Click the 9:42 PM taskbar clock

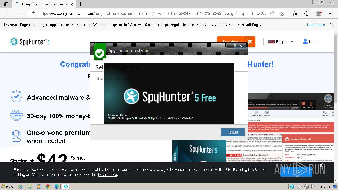(324, 187)
